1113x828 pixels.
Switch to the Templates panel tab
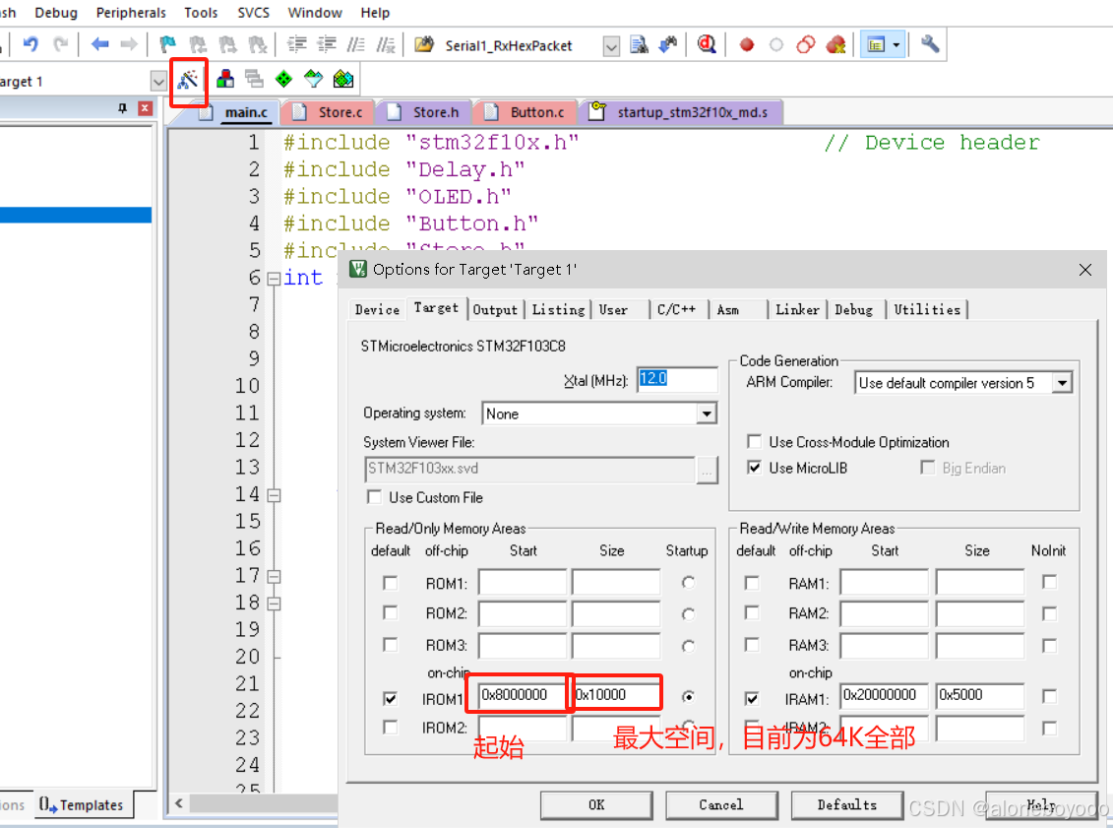coord(84,805)
